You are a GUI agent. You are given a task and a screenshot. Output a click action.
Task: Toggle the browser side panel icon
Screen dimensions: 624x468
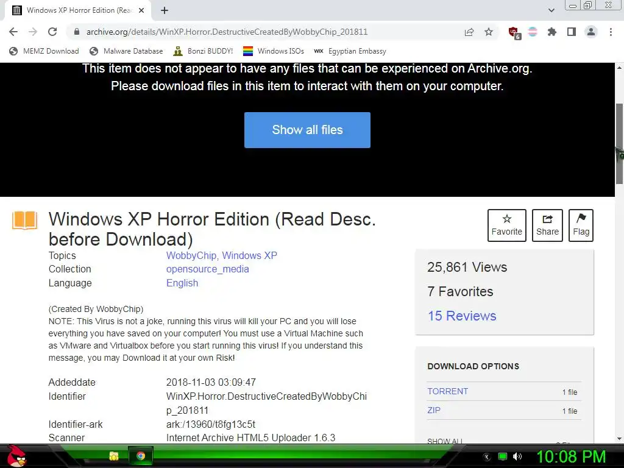[x=572, y=32]
